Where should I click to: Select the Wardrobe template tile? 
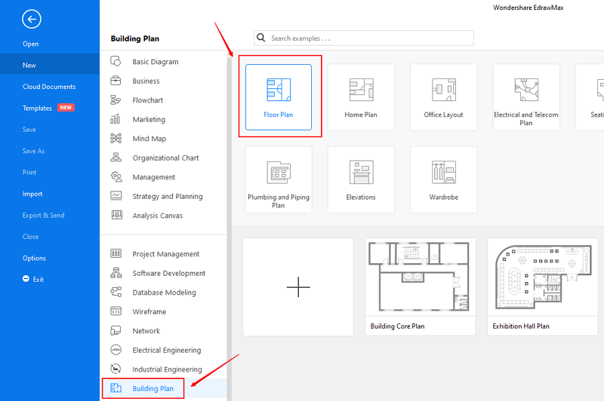(443, 179)
